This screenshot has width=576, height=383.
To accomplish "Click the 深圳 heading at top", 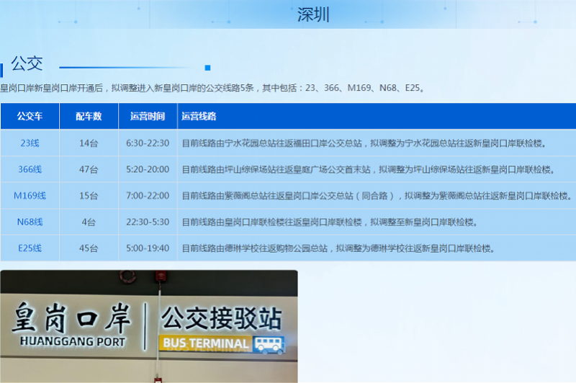I will pos(313,14).
